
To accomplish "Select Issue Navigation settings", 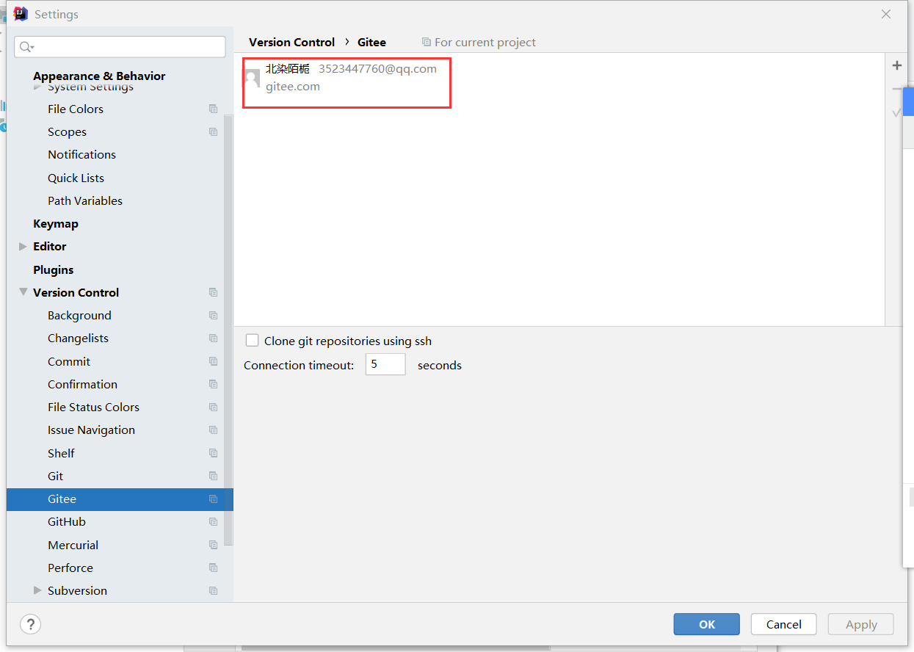I will point(91,430).
